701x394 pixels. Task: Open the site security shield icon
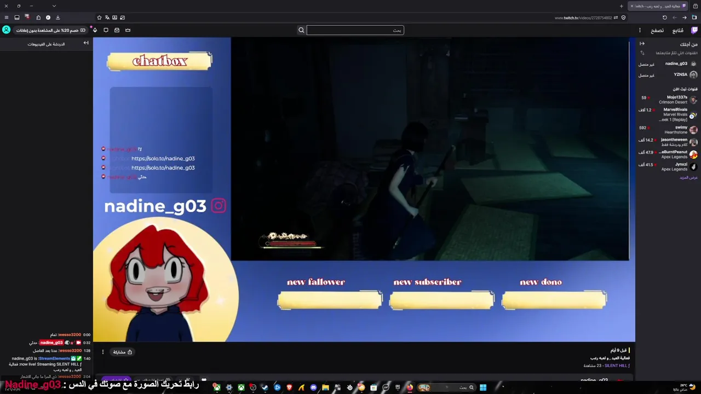click(x=623, y=18)
